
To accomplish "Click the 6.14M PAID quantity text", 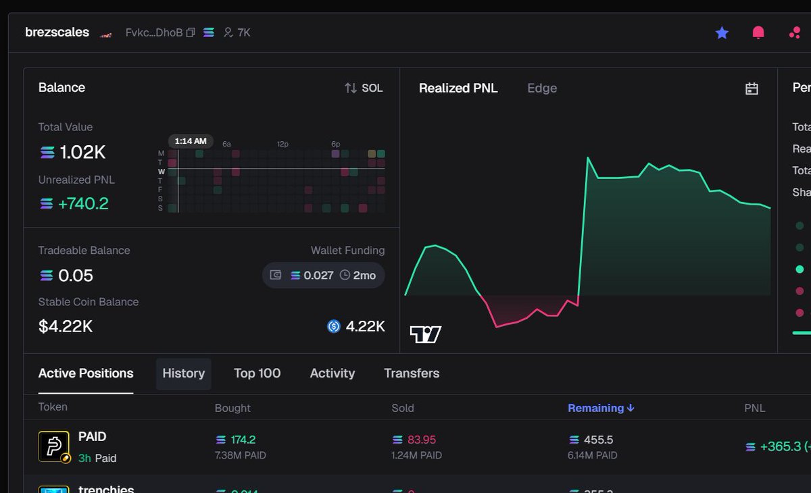I will 593,455.
